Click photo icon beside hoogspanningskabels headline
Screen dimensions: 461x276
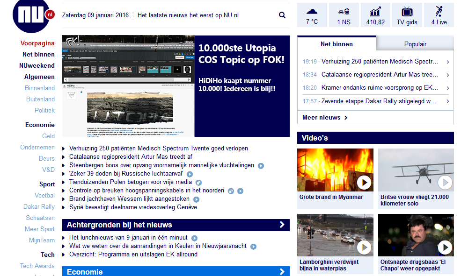(231, 191)
